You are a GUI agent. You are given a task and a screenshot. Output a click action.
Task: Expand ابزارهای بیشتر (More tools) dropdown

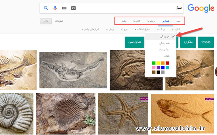tap(90, 29)
